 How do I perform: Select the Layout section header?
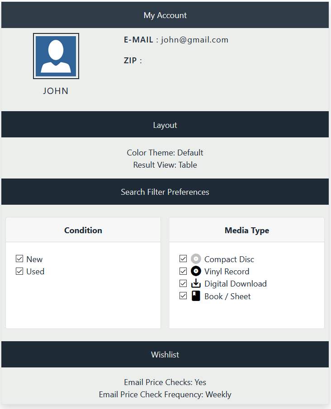pos(165,125)
